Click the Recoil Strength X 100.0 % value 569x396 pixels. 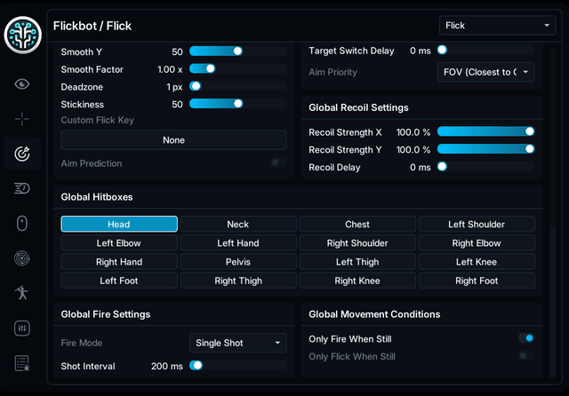(x=413, y=132)
